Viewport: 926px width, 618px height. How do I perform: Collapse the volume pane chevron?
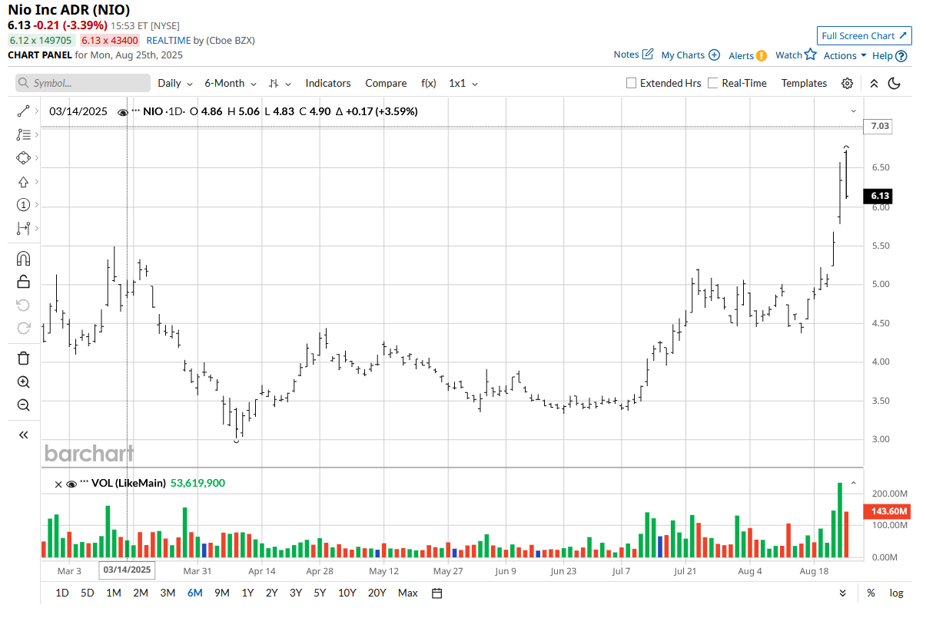(x=853, y=483)
